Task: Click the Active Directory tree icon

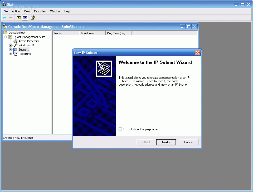Action: click(15, 41)
